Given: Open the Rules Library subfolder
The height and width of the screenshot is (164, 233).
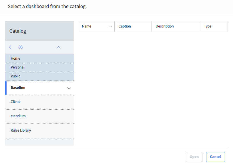Looking at the screenshot, I should [x=39, y=131].
